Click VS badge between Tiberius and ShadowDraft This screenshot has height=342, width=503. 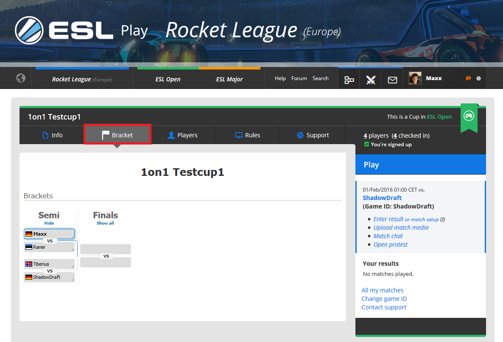(x=50, y=271)
